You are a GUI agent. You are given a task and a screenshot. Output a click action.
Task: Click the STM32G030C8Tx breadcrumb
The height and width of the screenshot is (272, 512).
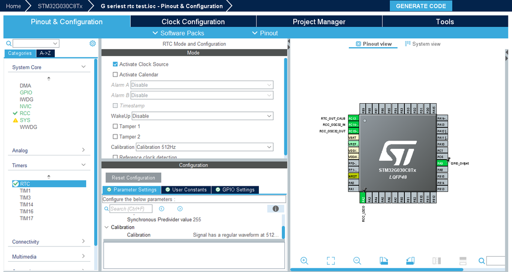point(60,6)
